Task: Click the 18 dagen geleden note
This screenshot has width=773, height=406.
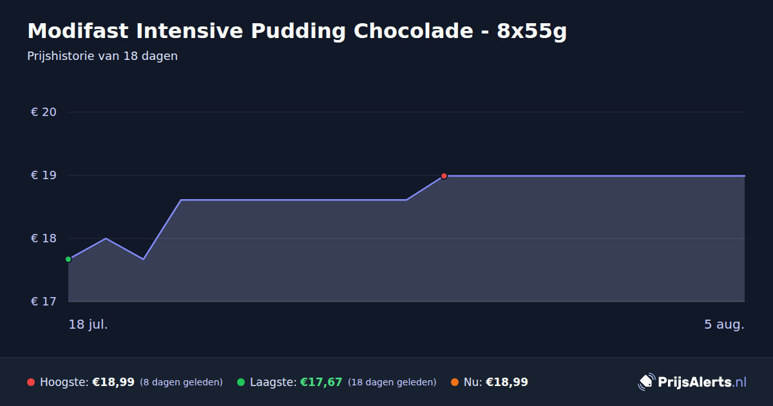Action: point(392,382)
